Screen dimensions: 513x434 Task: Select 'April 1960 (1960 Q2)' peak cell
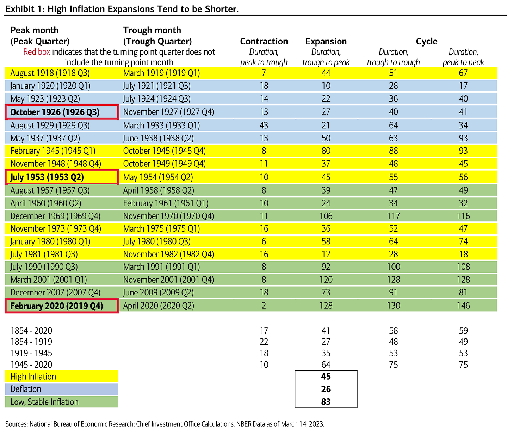pos(46,203)
